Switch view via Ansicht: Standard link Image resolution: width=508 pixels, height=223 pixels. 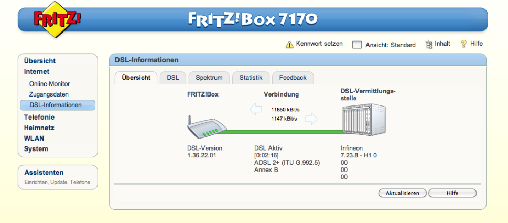coord(391,45)
